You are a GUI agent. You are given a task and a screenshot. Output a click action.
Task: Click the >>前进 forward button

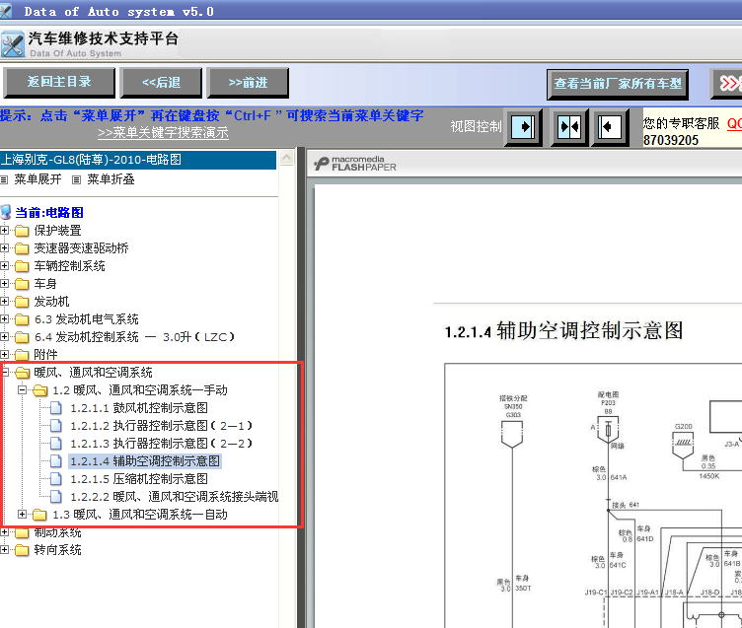pyautogui.click(x=248, y=82)
